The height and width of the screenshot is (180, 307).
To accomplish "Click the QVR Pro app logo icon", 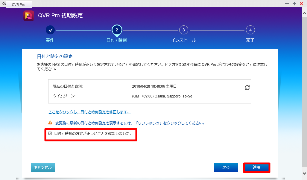I will coord(29,16).
